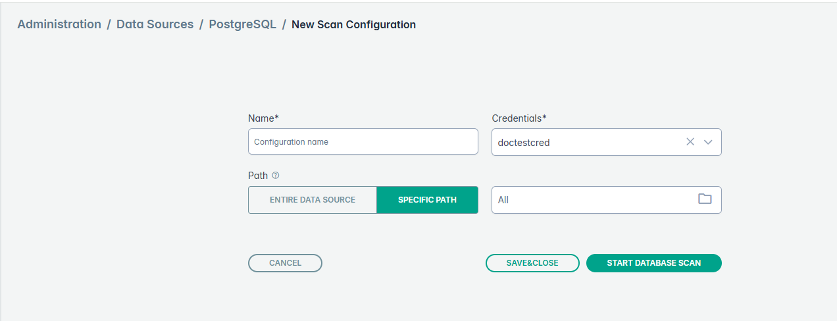Select the Entire Data Source option
837x321 pixels.
click(312, 200)
